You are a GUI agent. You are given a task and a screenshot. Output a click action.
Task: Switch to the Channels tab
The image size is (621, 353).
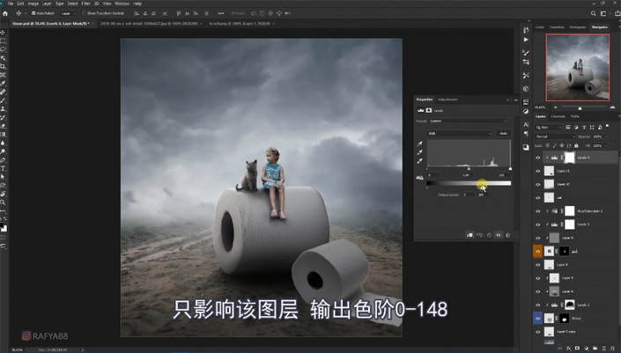pos(558,116)
